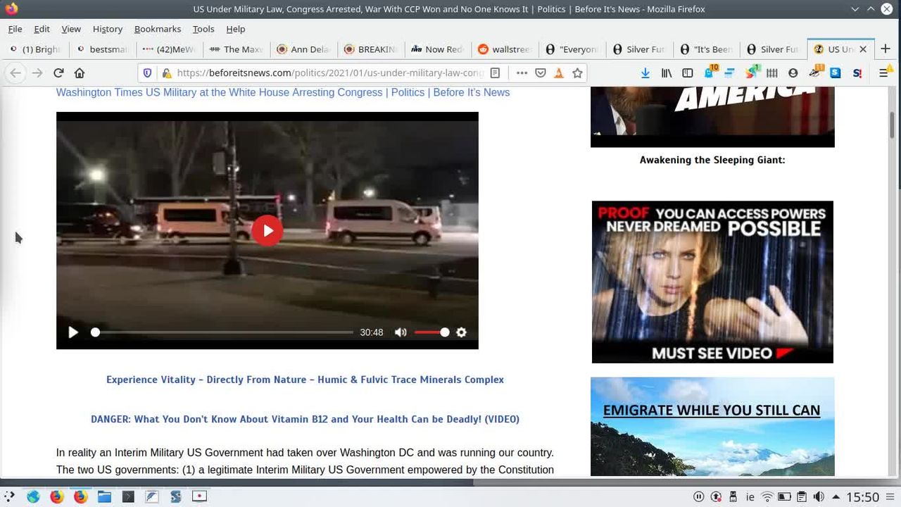Toggle reader view in address bar
The height and width of the screenshot is (507, 901).
(x=496, y=73)
